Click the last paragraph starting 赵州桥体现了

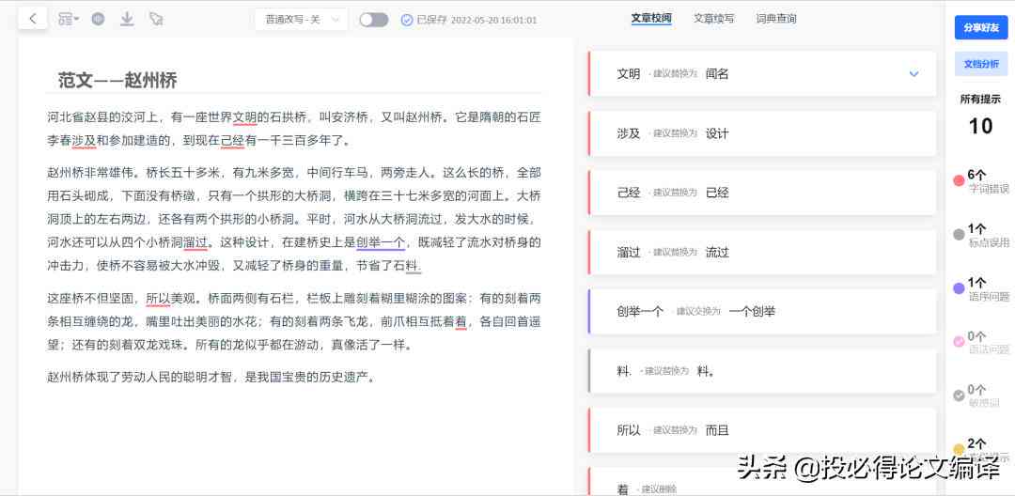211,377
